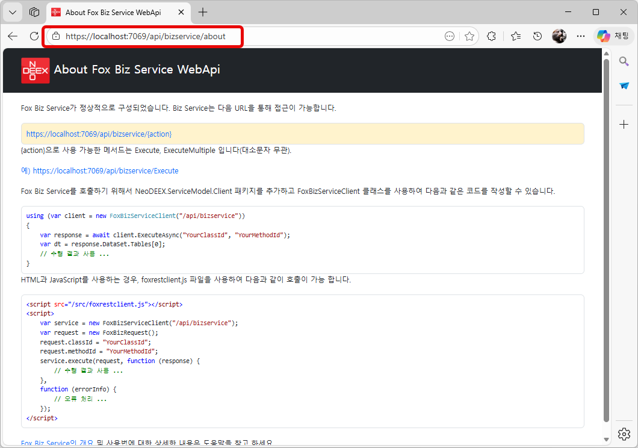This screenshot has height=448, width=638.
Task: Open the Favorites list icon
Action: [516, 36]
